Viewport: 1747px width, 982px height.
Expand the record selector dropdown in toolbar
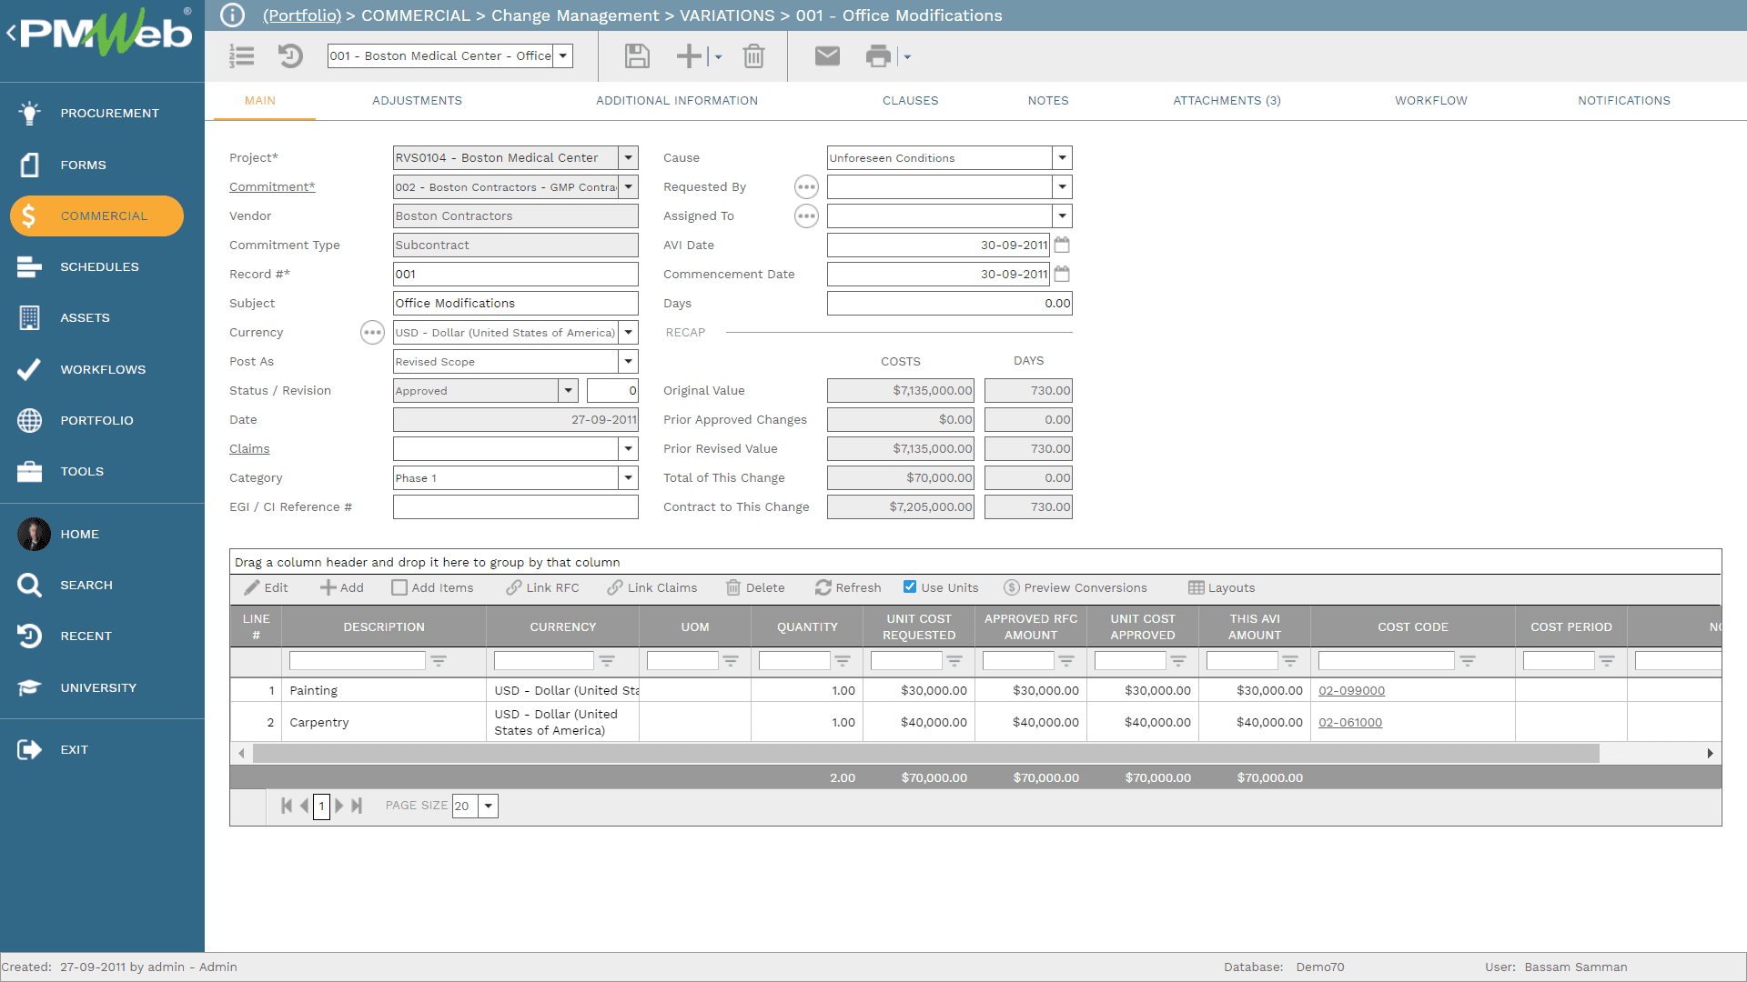(x=563, y=55)
